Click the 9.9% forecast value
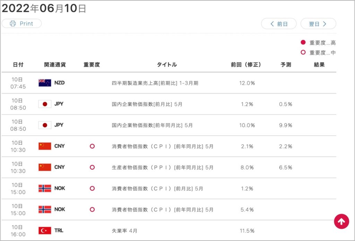 pyautogui.click(x=286, y=125)
